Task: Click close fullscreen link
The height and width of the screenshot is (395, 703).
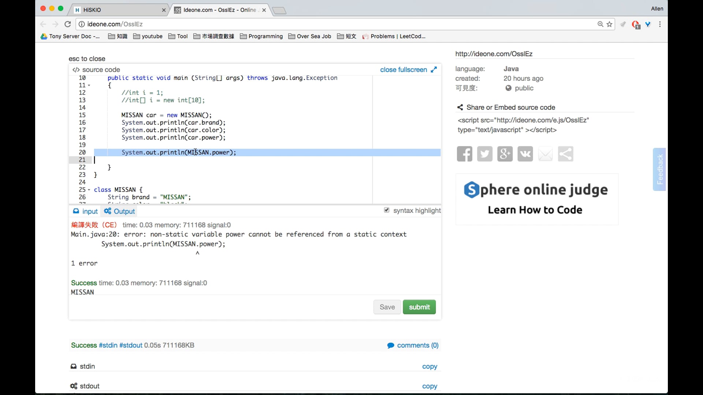Action: tap(404, 69)
